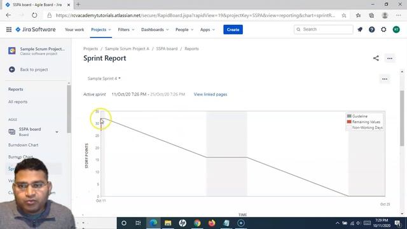Screen dimensions: 407x229
Task: Open the Jira app switcher grid
Action: [9, 30]
